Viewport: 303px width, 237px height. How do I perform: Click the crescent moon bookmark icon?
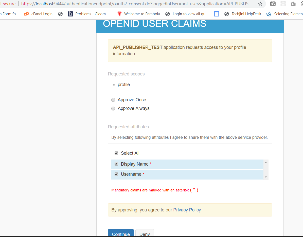pyautogui.click(x=269, y=14)
